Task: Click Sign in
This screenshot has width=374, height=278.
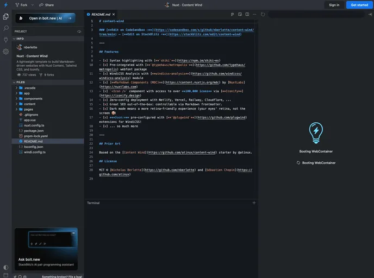Action: click(x=334, y=5)
